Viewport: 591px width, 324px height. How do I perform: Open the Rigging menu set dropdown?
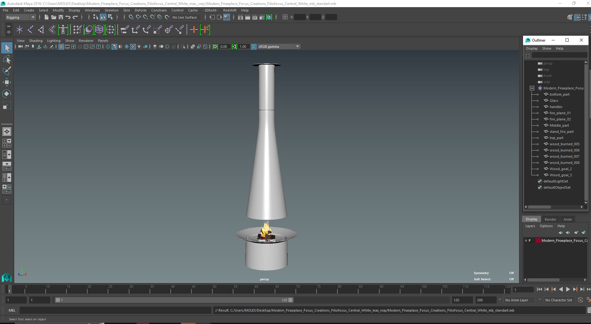(x=20, y=17)
